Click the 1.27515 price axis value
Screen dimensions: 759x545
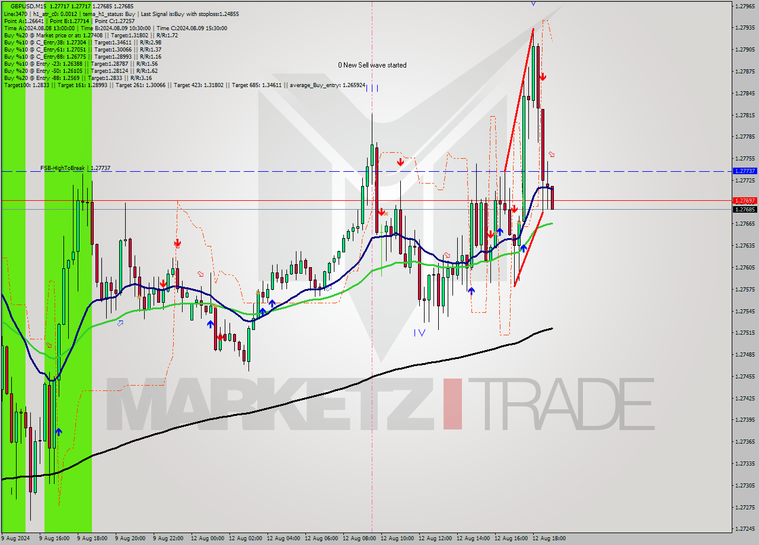click(x=745, y=332)
